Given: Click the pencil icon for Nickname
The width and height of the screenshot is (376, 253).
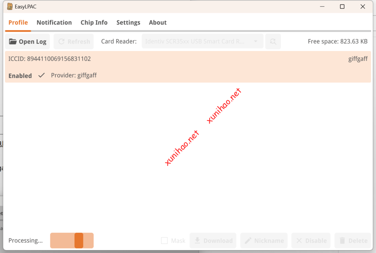Looking at the screenshot, I should pyautogui.click(x=248, y=241).
